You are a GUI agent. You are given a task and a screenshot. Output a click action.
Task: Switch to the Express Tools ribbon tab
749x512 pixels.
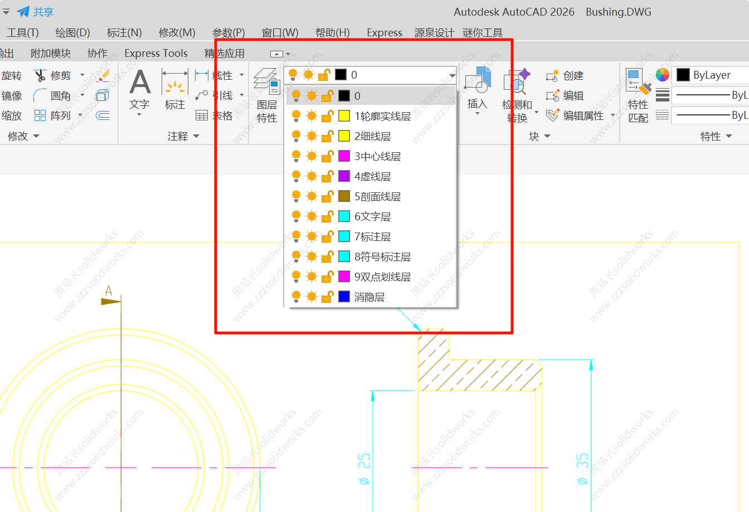pyautogui.click(x=156, y=54)
